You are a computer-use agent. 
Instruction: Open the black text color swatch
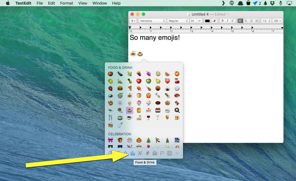(x=207, y=21)
